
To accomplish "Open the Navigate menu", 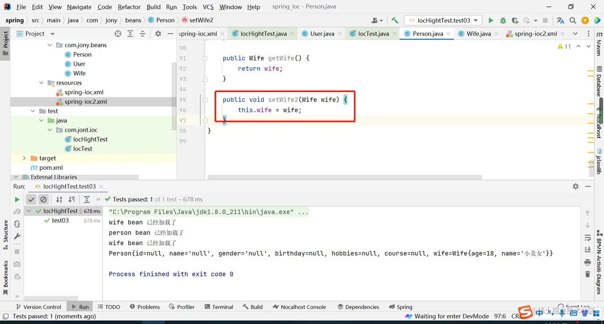I will pos(79,7).
